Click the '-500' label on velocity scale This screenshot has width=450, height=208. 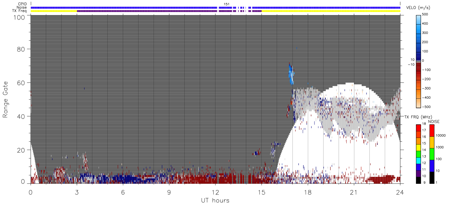click(x=427, y=107)
